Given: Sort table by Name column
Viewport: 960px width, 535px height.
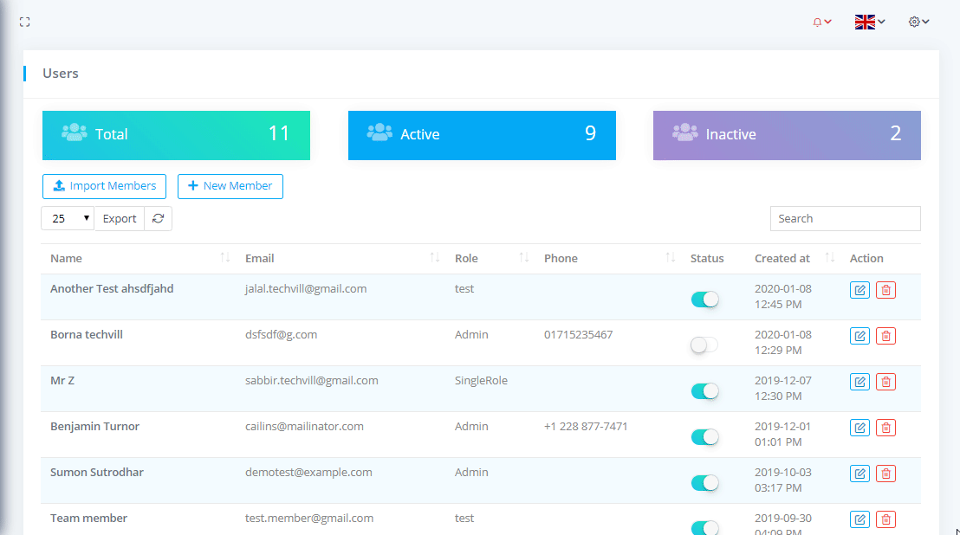Looking at the screenshot, I should [x=130, y=258].
